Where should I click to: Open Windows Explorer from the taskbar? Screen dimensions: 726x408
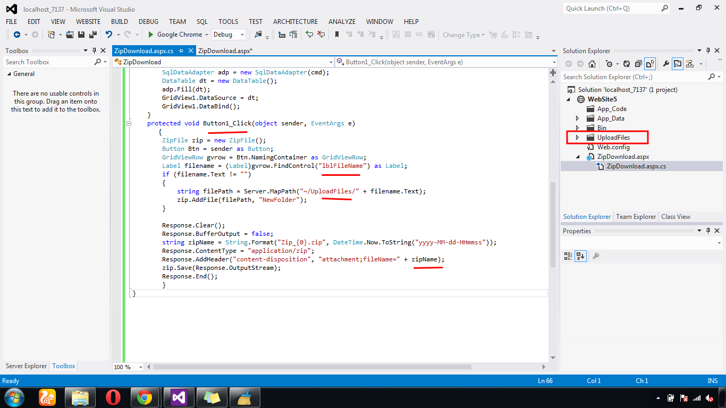[80, 397]
